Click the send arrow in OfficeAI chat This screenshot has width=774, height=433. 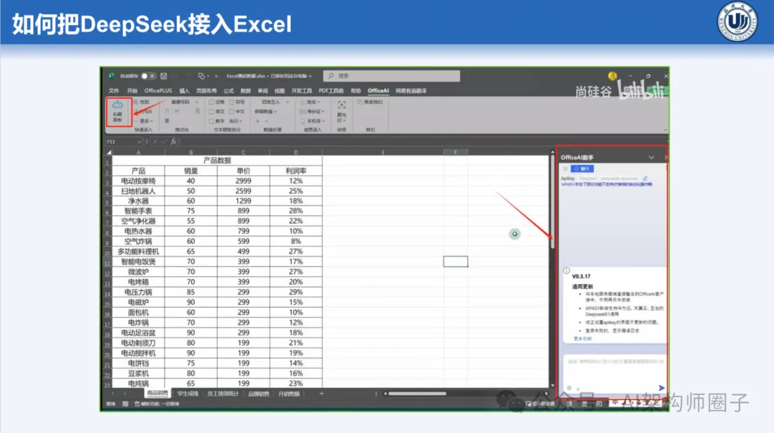(661, 388)
